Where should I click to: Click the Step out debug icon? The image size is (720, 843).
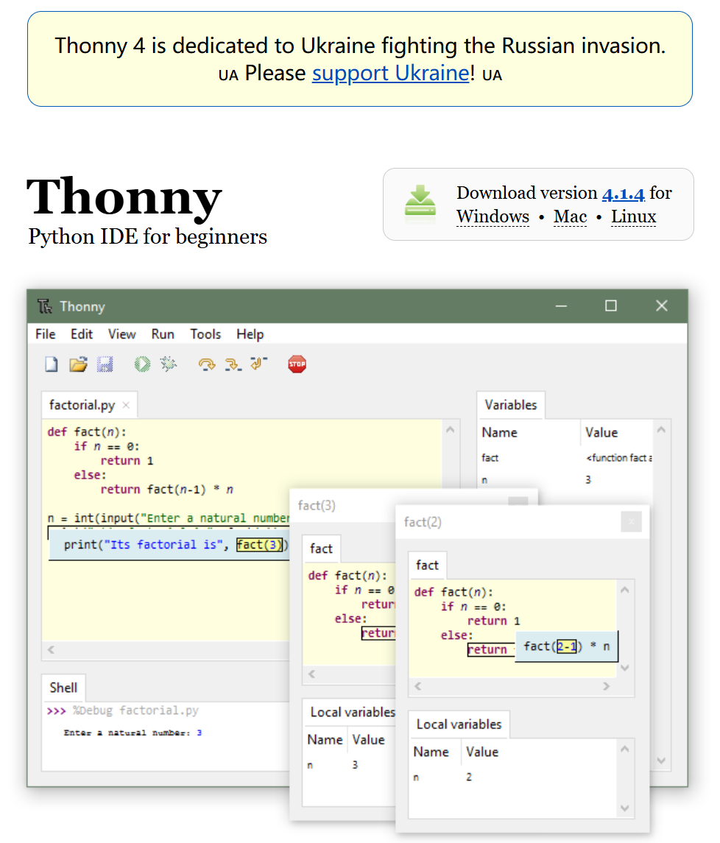pyautogui.click(x=258, y=364)
